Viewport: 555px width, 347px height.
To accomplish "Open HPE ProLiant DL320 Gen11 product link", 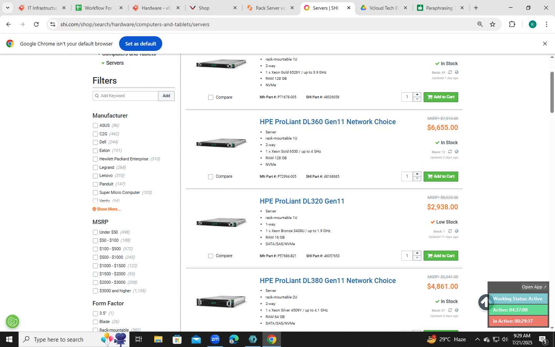I will point(302,201).
